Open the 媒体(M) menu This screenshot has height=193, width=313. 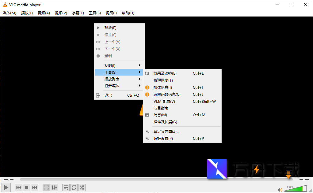(x=10, y=13)
